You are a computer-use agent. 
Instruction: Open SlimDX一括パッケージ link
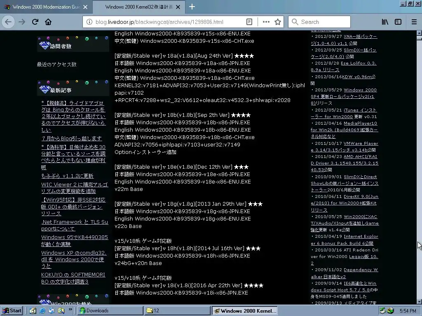(x=344, y=53)
